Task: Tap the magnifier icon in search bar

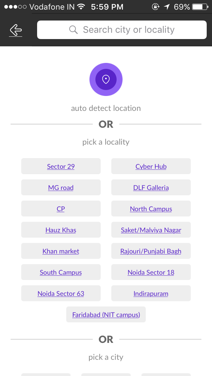Action: click(73, 30)
